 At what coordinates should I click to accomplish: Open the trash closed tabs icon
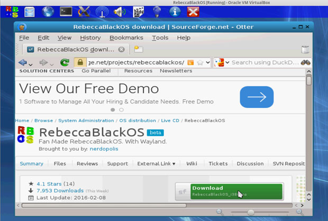coord(305,50)
